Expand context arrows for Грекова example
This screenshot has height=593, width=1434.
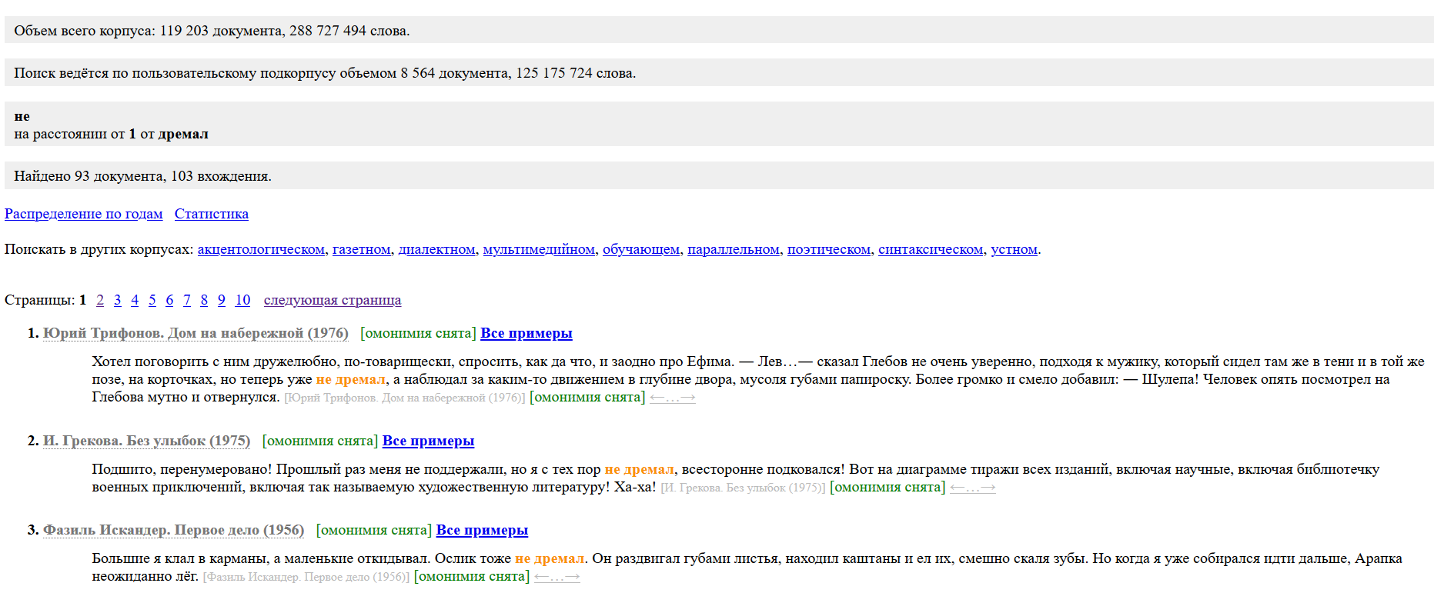point(972,488)
